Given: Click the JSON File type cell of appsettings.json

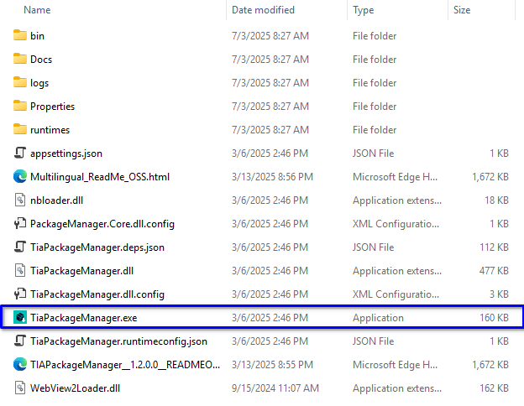Looking at the screenshot, I should [x=374, y=154].
